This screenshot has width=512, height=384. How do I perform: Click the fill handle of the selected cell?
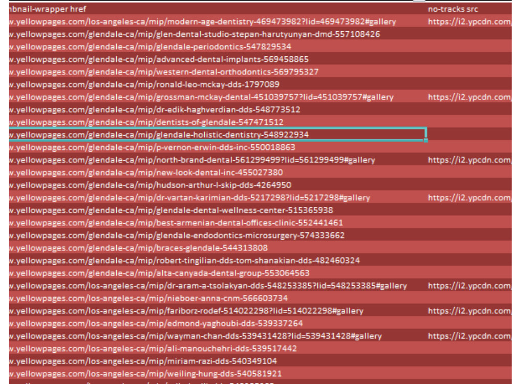pyautogui.click(x=426, y=140)
